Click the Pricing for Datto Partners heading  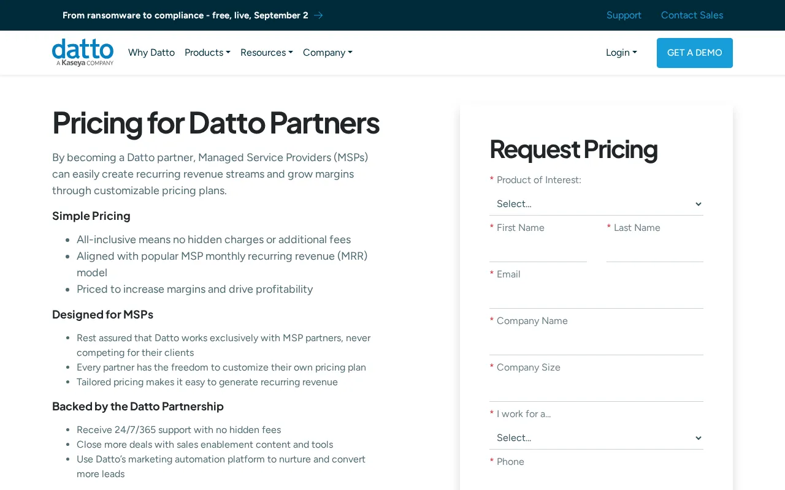click(216, 123)
